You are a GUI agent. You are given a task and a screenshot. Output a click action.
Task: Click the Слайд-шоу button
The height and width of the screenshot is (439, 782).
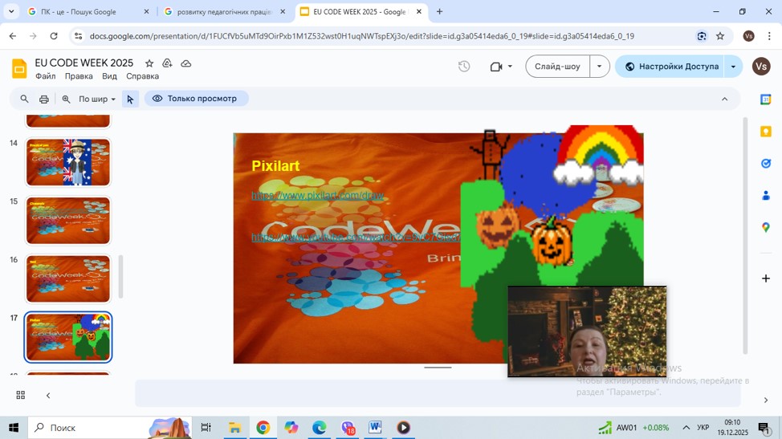[557, 67]
